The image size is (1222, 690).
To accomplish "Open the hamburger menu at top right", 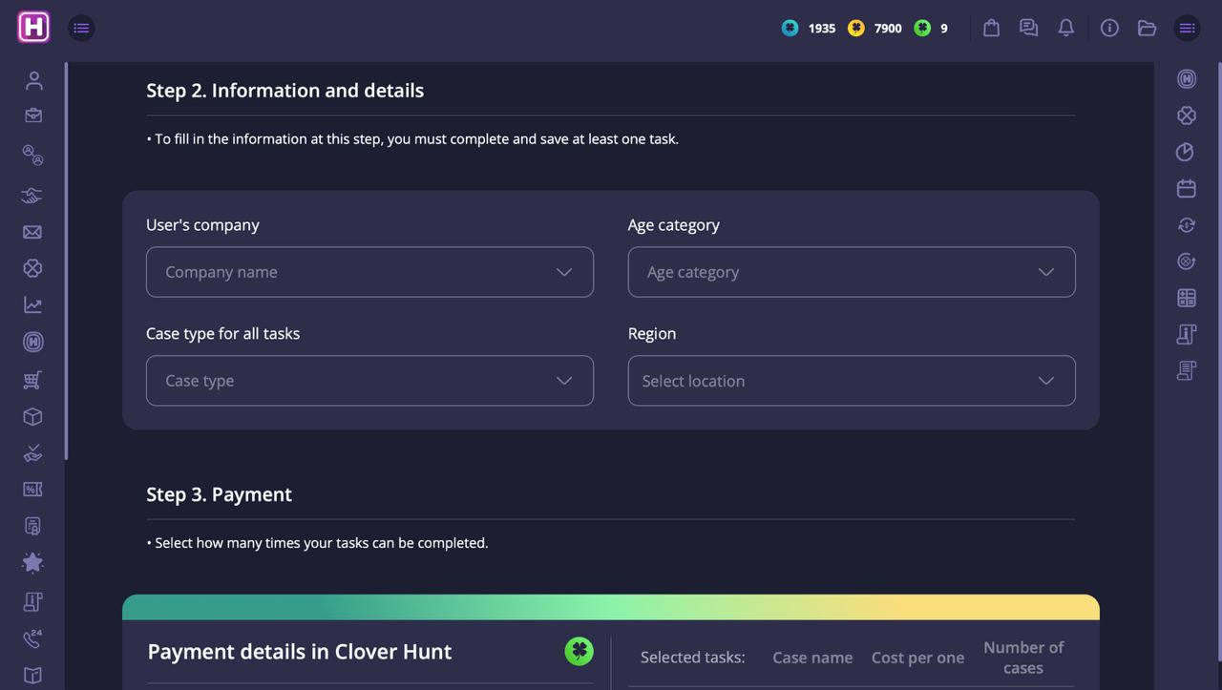I will tap(1187, 28).
